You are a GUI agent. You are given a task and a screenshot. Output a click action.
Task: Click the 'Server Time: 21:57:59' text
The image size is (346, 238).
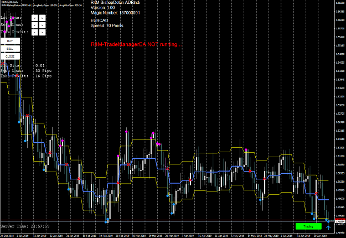25,226
